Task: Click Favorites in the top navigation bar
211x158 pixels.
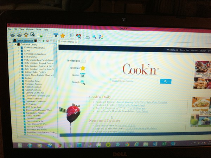Action: [x=185, y=50]
